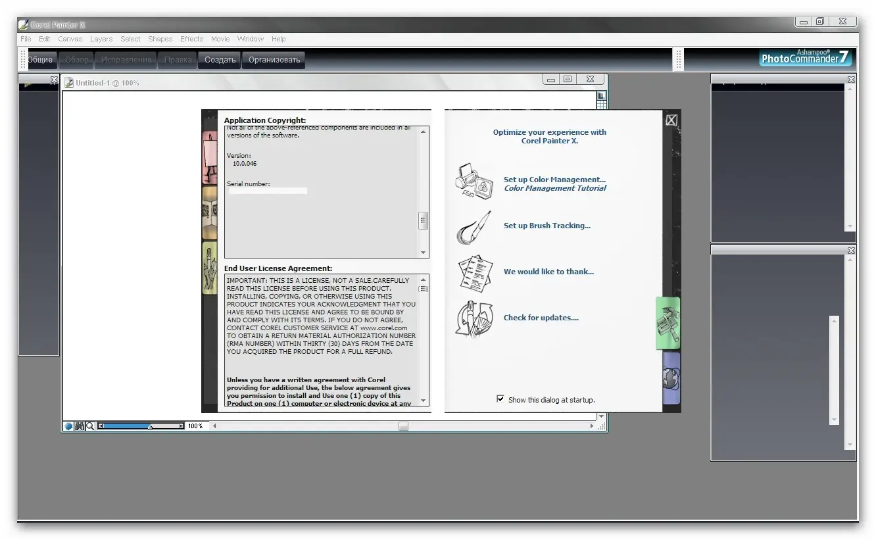876x540 pixels.
Task: Click the canvas horizontal scrollbar right arrow
Action: 593,426
